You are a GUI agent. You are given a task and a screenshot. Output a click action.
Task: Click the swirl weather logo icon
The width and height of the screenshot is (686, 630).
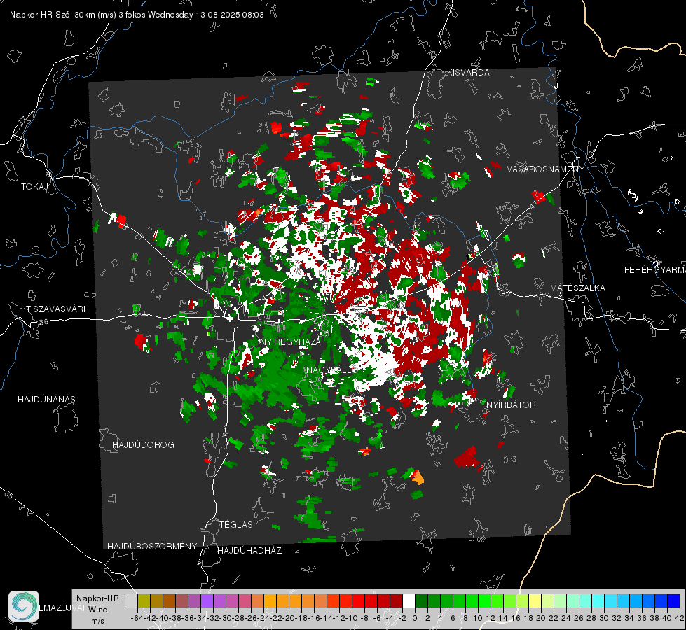click(x=24, y=606)
